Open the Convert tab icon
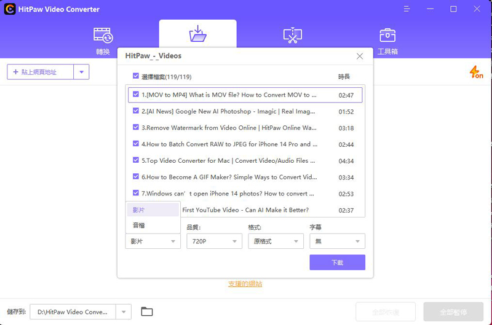This screenshot has width=492, height=325. (x=103, y=36)
